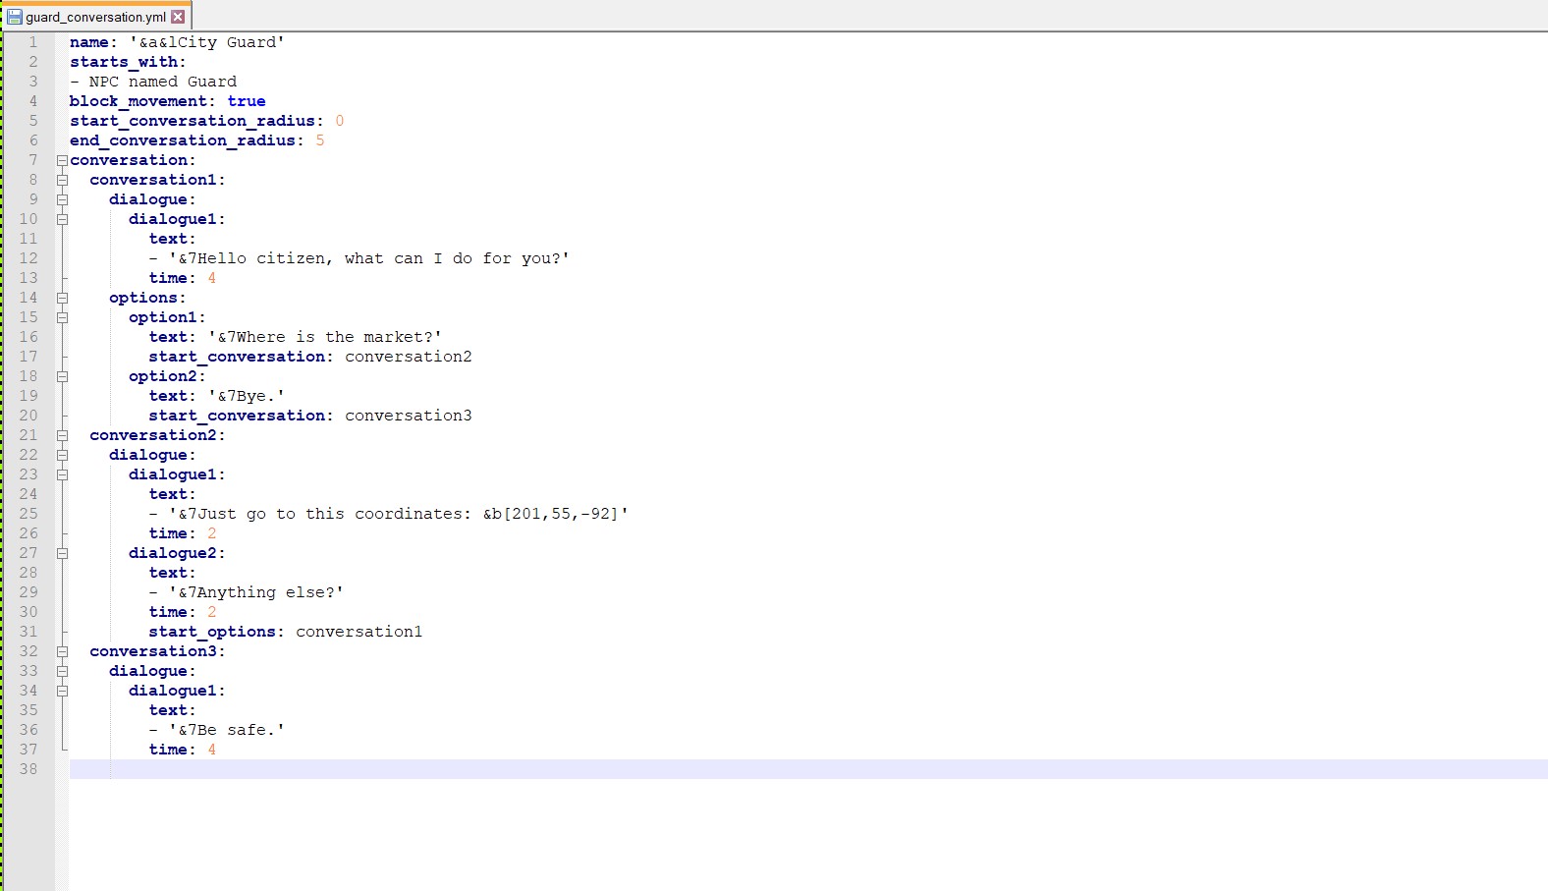Image resolution: width=1548 pixels, height=891 pixels.
Task: Fold the options section at line 14
Action: pos(62,298)
